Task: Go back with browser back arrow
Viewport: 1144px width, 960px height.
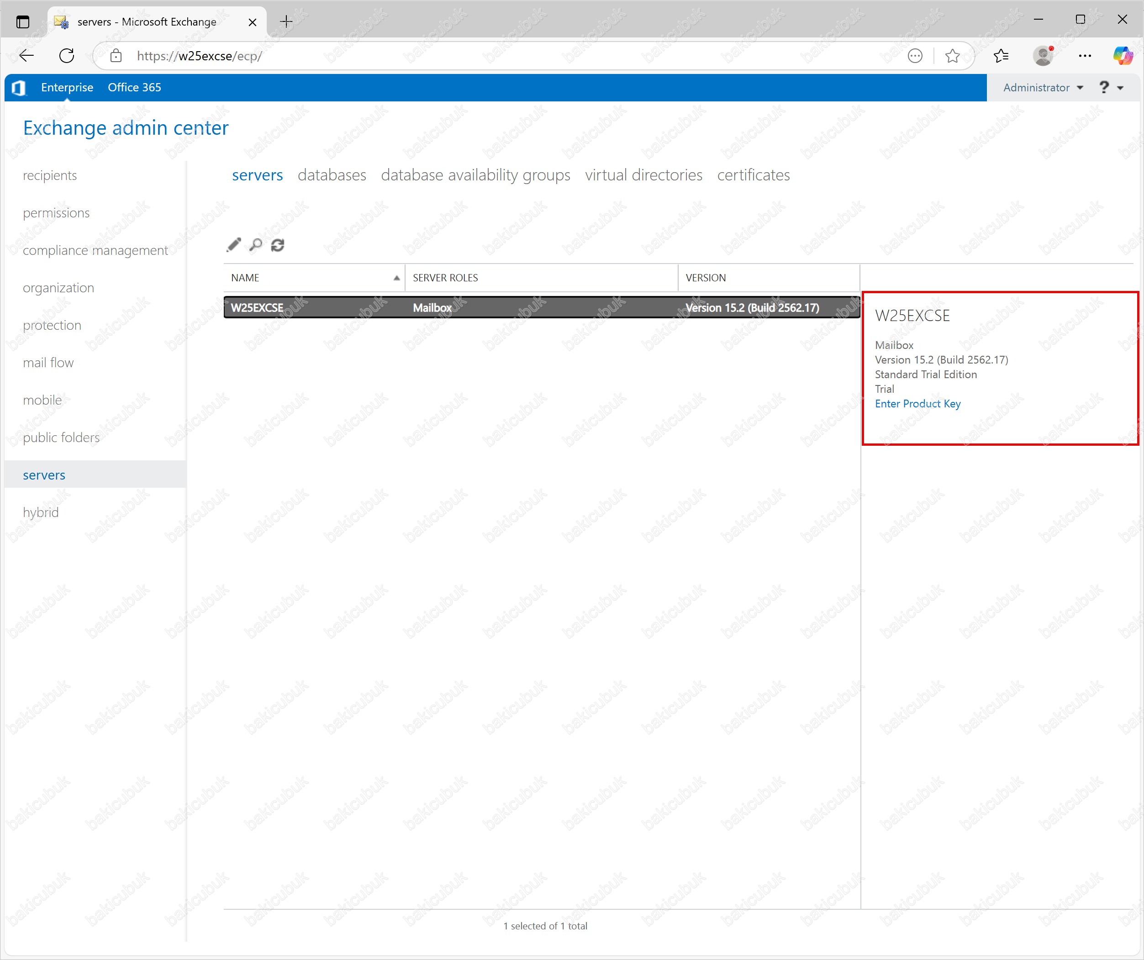Action: coord(26,56)
